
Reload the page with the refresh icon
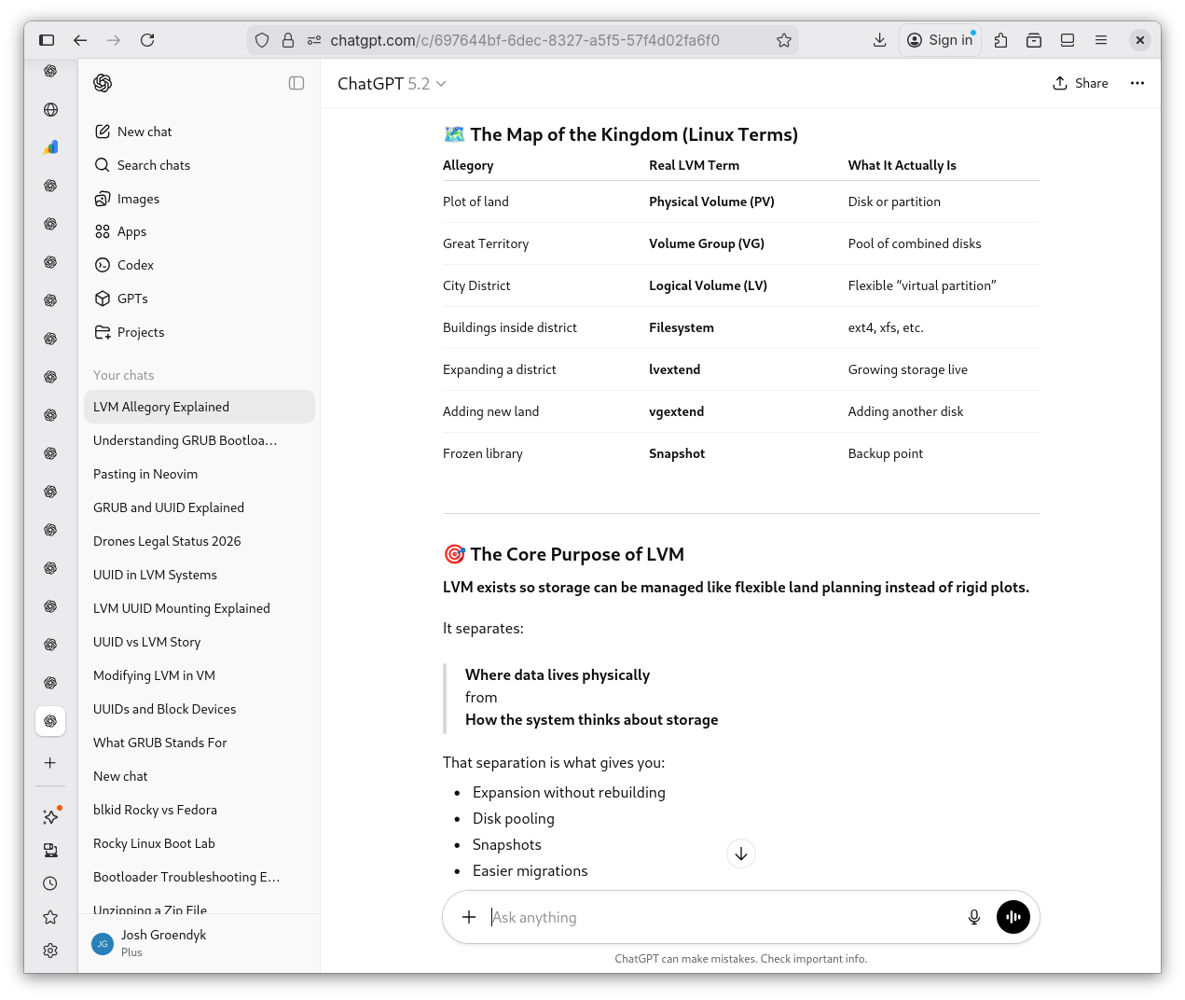click(147, 40)
